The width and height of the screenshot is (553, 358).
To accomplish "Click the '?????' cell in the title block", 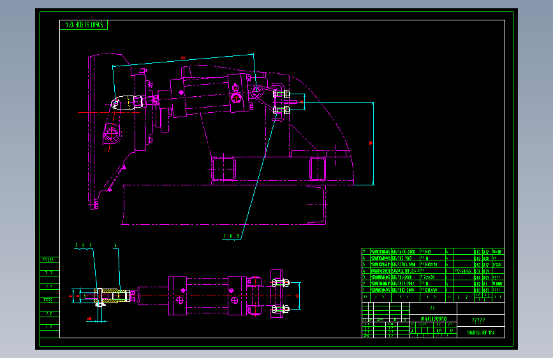I will tap(481, 320).
